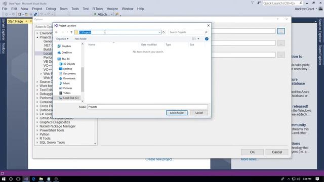This screenshot has height=182, width=324.
Task: Select R Tools in the Options tree
Action: point(45,139)
